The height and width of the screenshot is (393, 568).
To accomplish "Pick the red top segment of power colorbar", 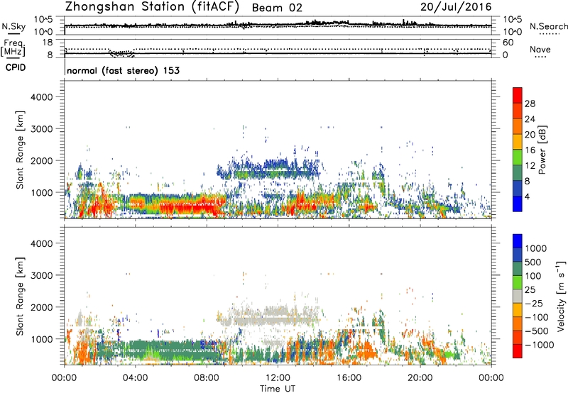I will point(518,96).
